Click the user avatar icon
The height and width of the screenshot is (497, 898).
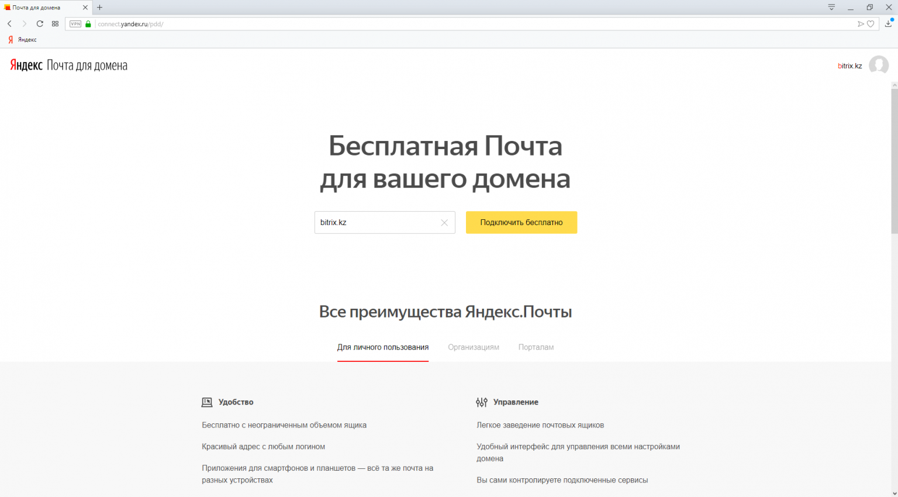(879, 65)
